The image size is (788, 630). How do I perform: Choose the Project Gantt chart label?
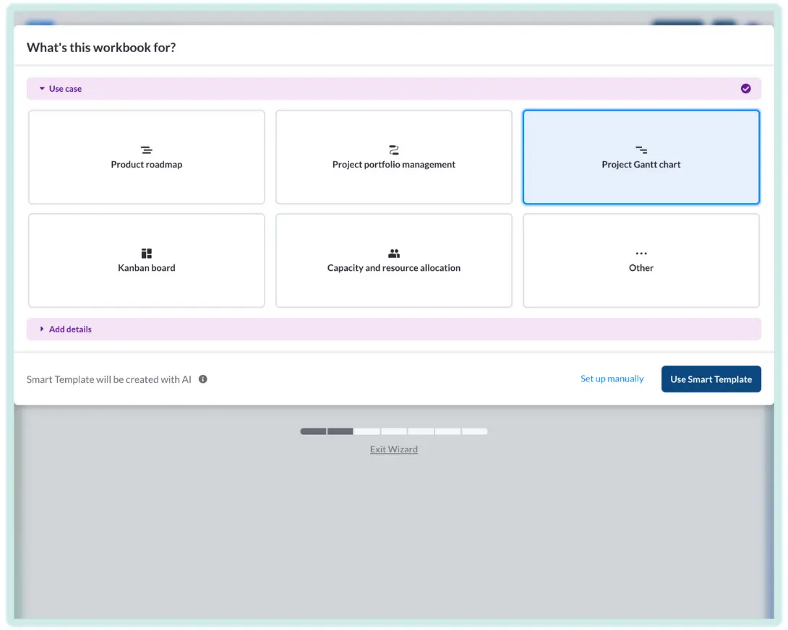(x=641, y=164)
